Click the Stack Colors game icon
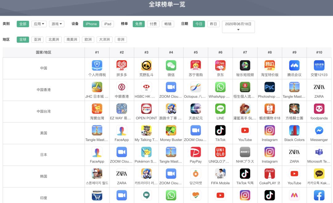Screen dimensions: 333x203 pyautogui.click(x=294, y=130)
